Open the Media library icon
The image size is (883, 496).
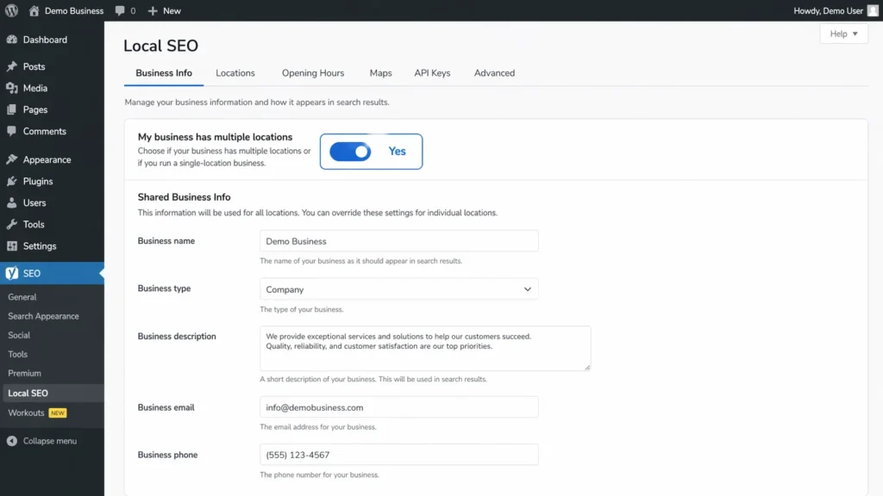pyautogui.click(x=12, y=88)
